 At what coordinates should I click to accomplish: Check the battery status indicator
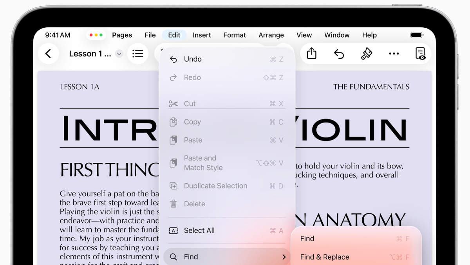(416, 35)
